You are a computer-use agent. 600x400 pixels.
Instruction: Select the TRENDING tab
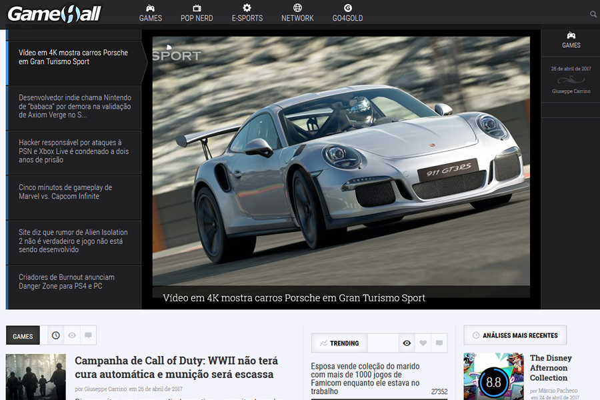pyautogui.click(x=339, y=343)
